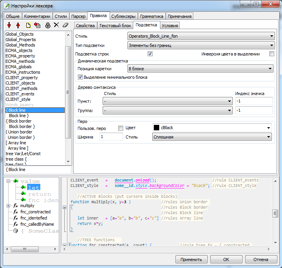Uncheck Выделение минимального блока

[81, 77]
